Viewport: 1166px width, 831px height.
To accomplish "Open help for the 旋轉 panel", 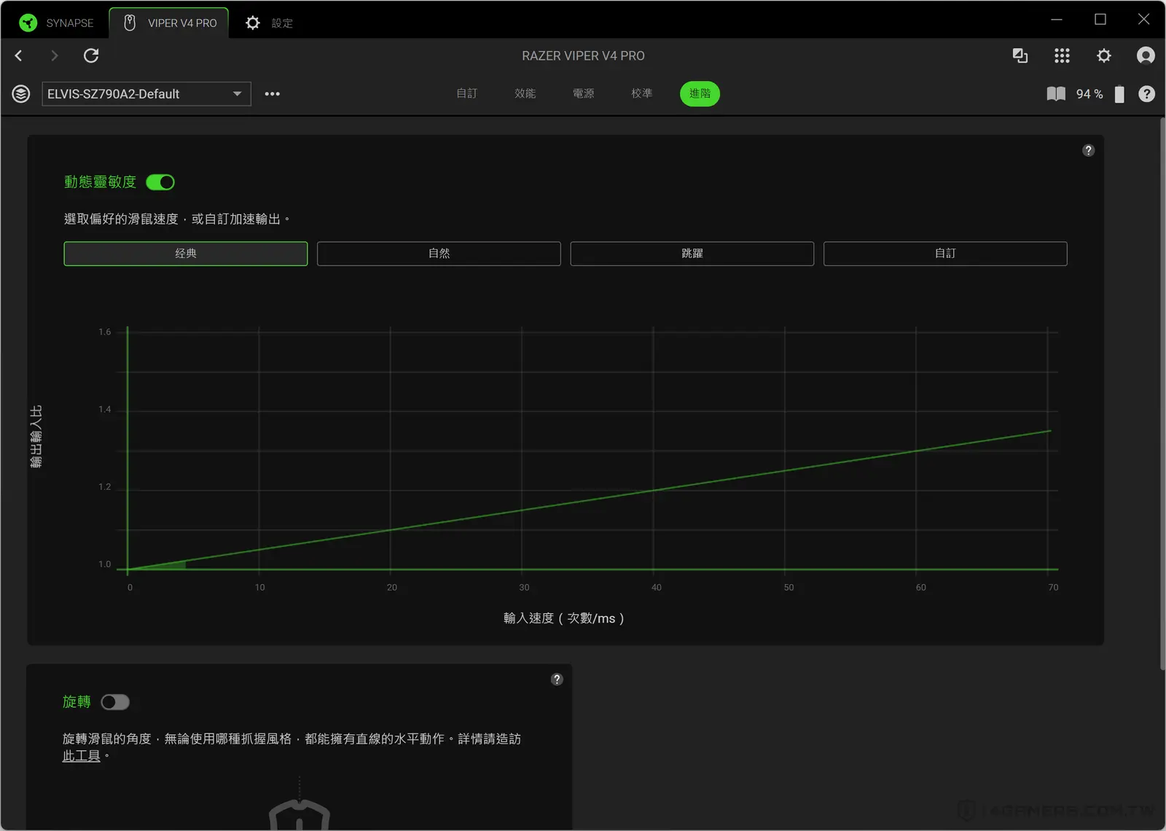I will [x=557, y=679].
